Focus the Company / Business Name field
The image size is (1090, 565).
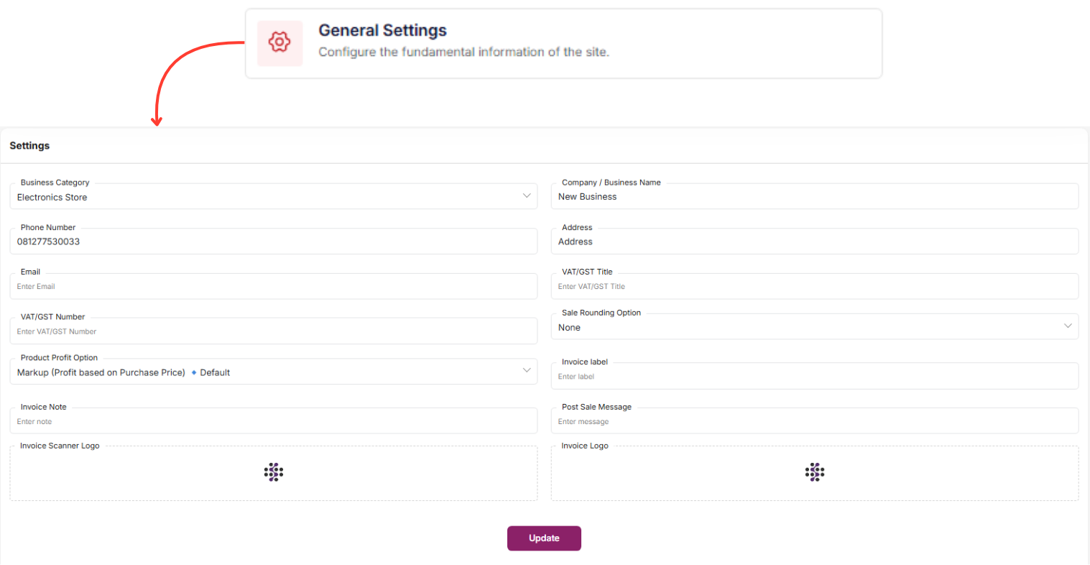[x=814, y=197]
